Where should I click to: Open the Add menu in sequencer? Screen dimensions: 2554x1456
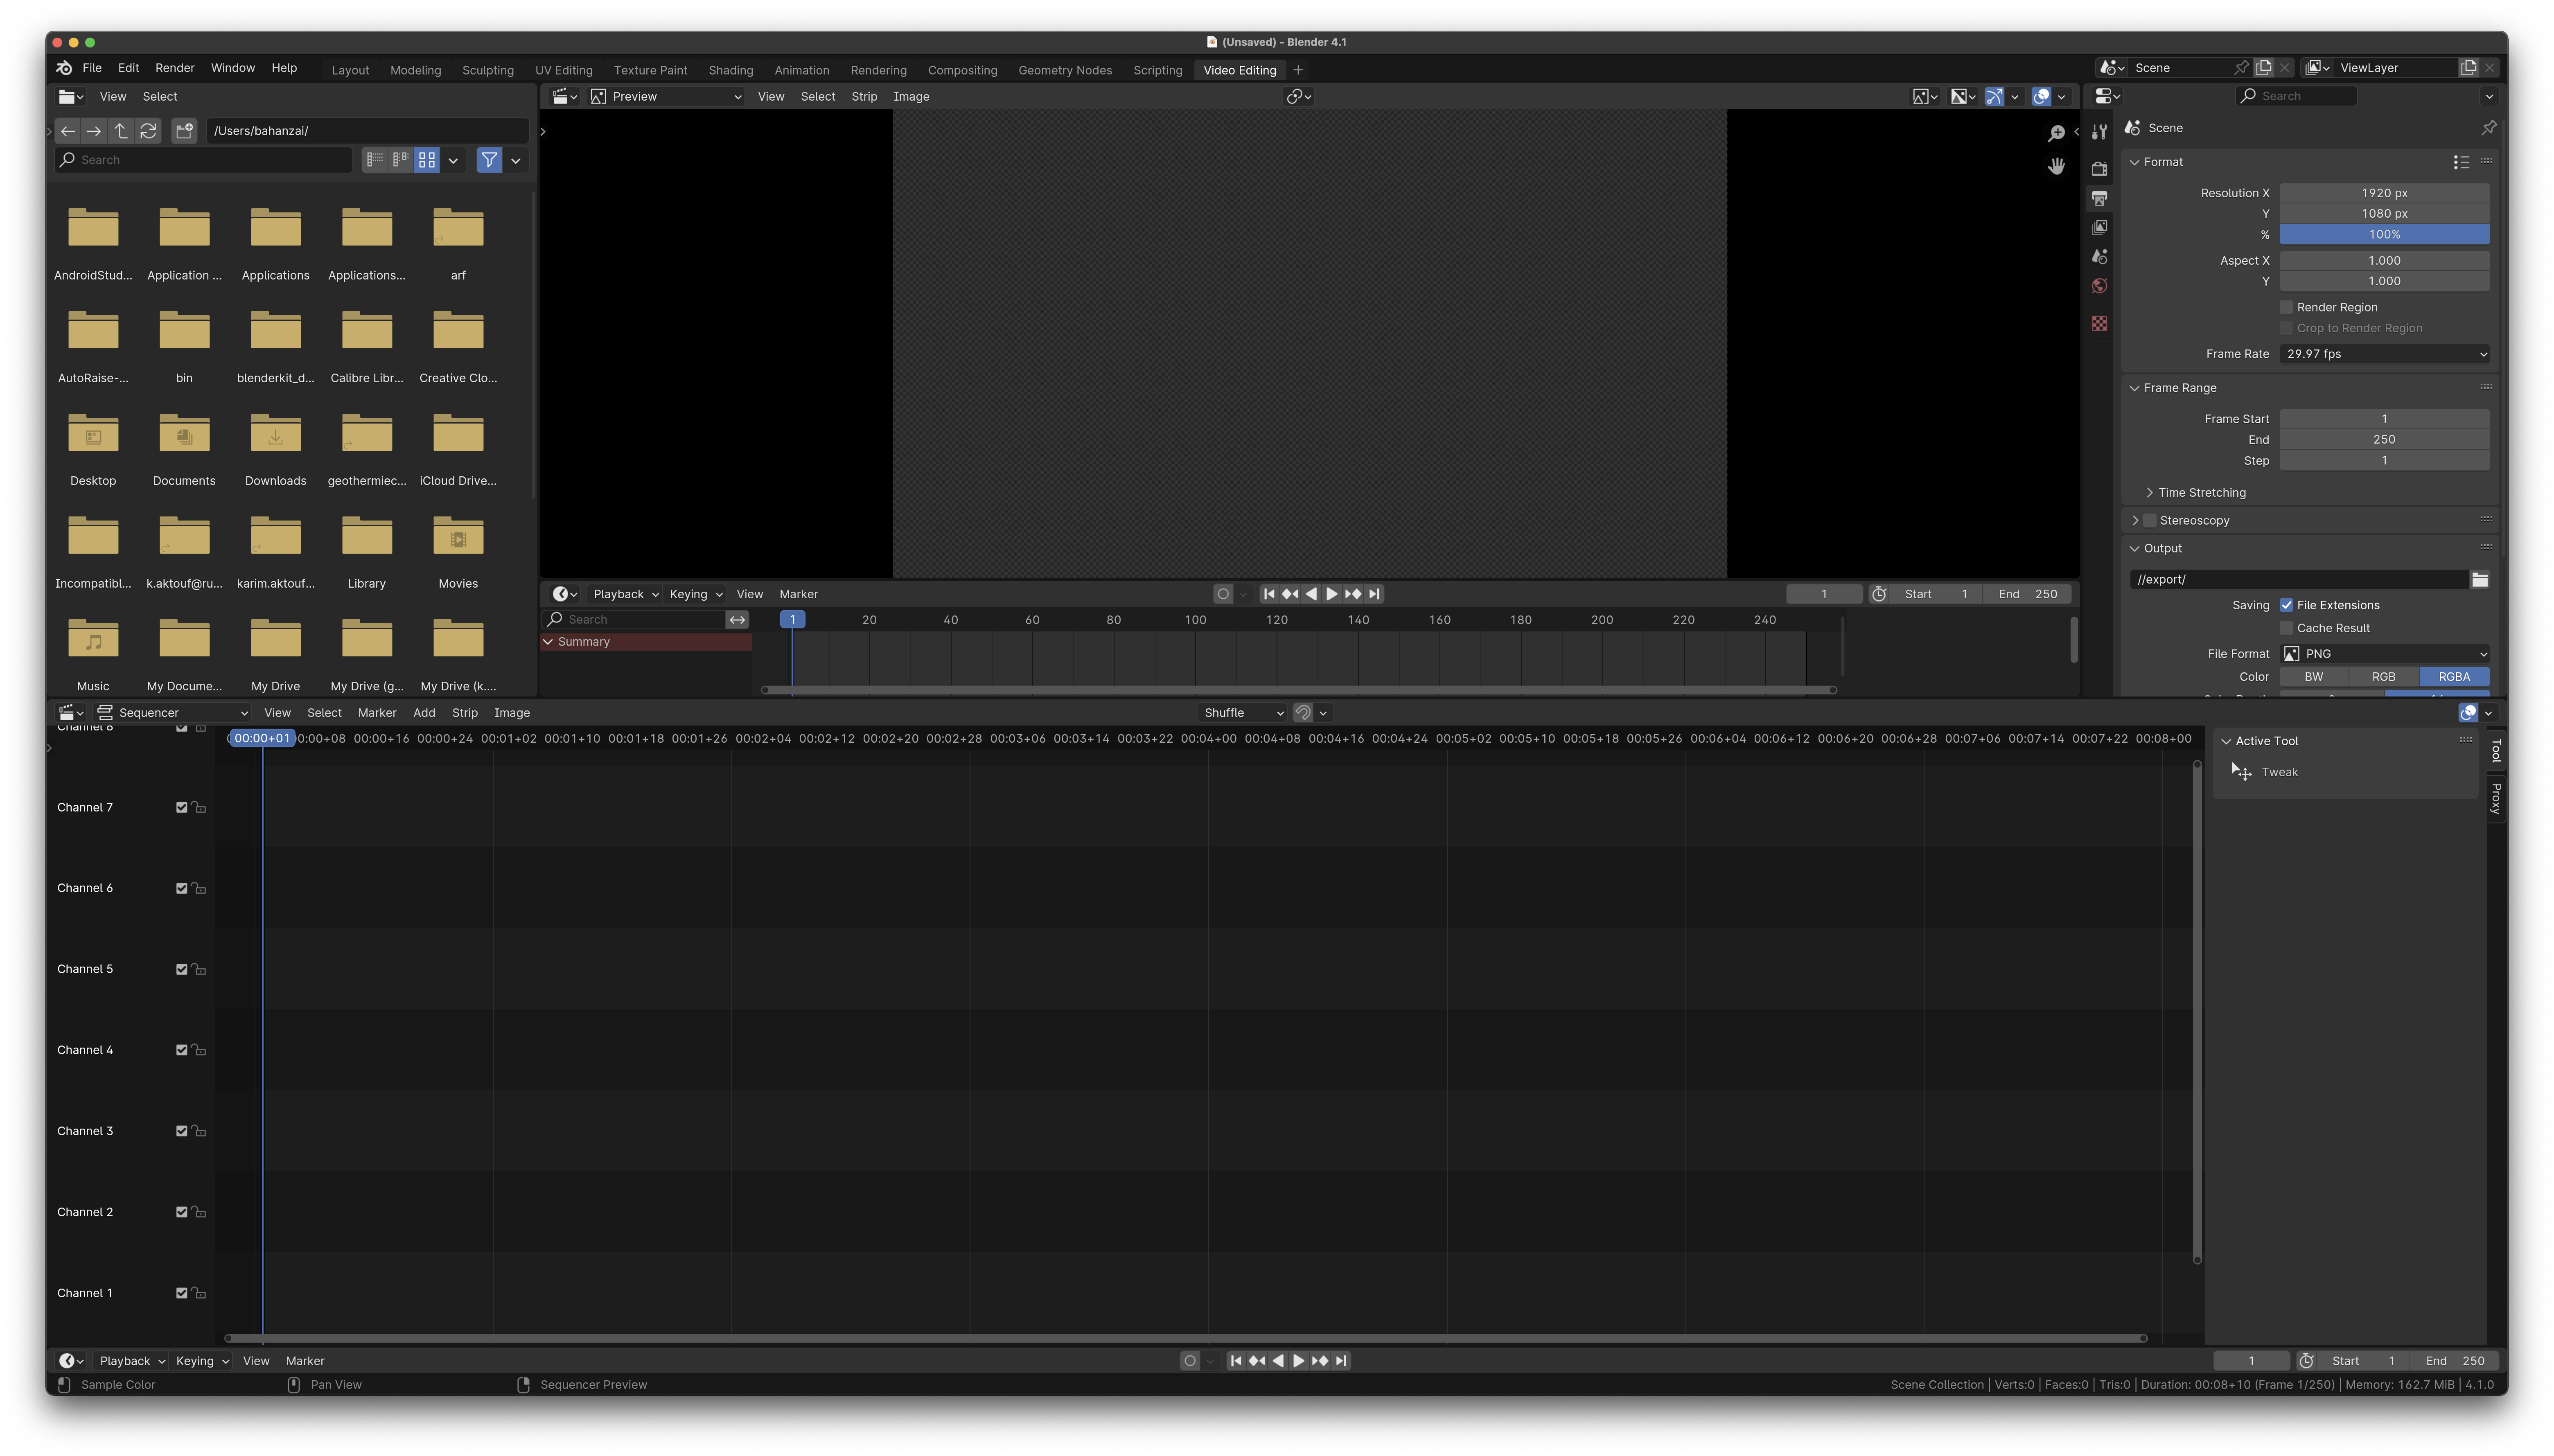tap(424, 713)
